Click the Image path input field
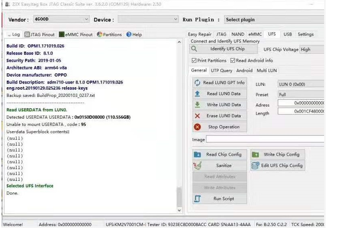 point(265,139)
